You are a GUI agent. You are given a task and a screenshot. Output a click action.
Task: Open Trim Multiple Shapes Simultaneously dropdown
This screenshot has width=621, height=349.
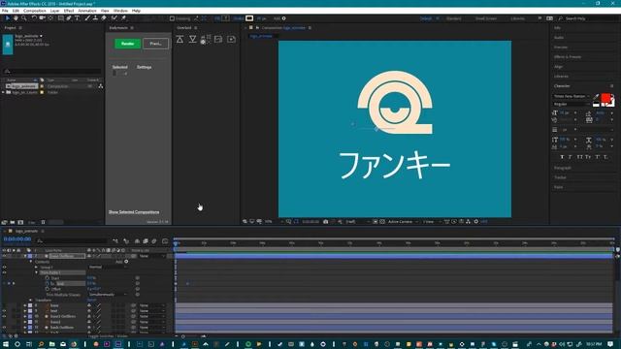108,295
